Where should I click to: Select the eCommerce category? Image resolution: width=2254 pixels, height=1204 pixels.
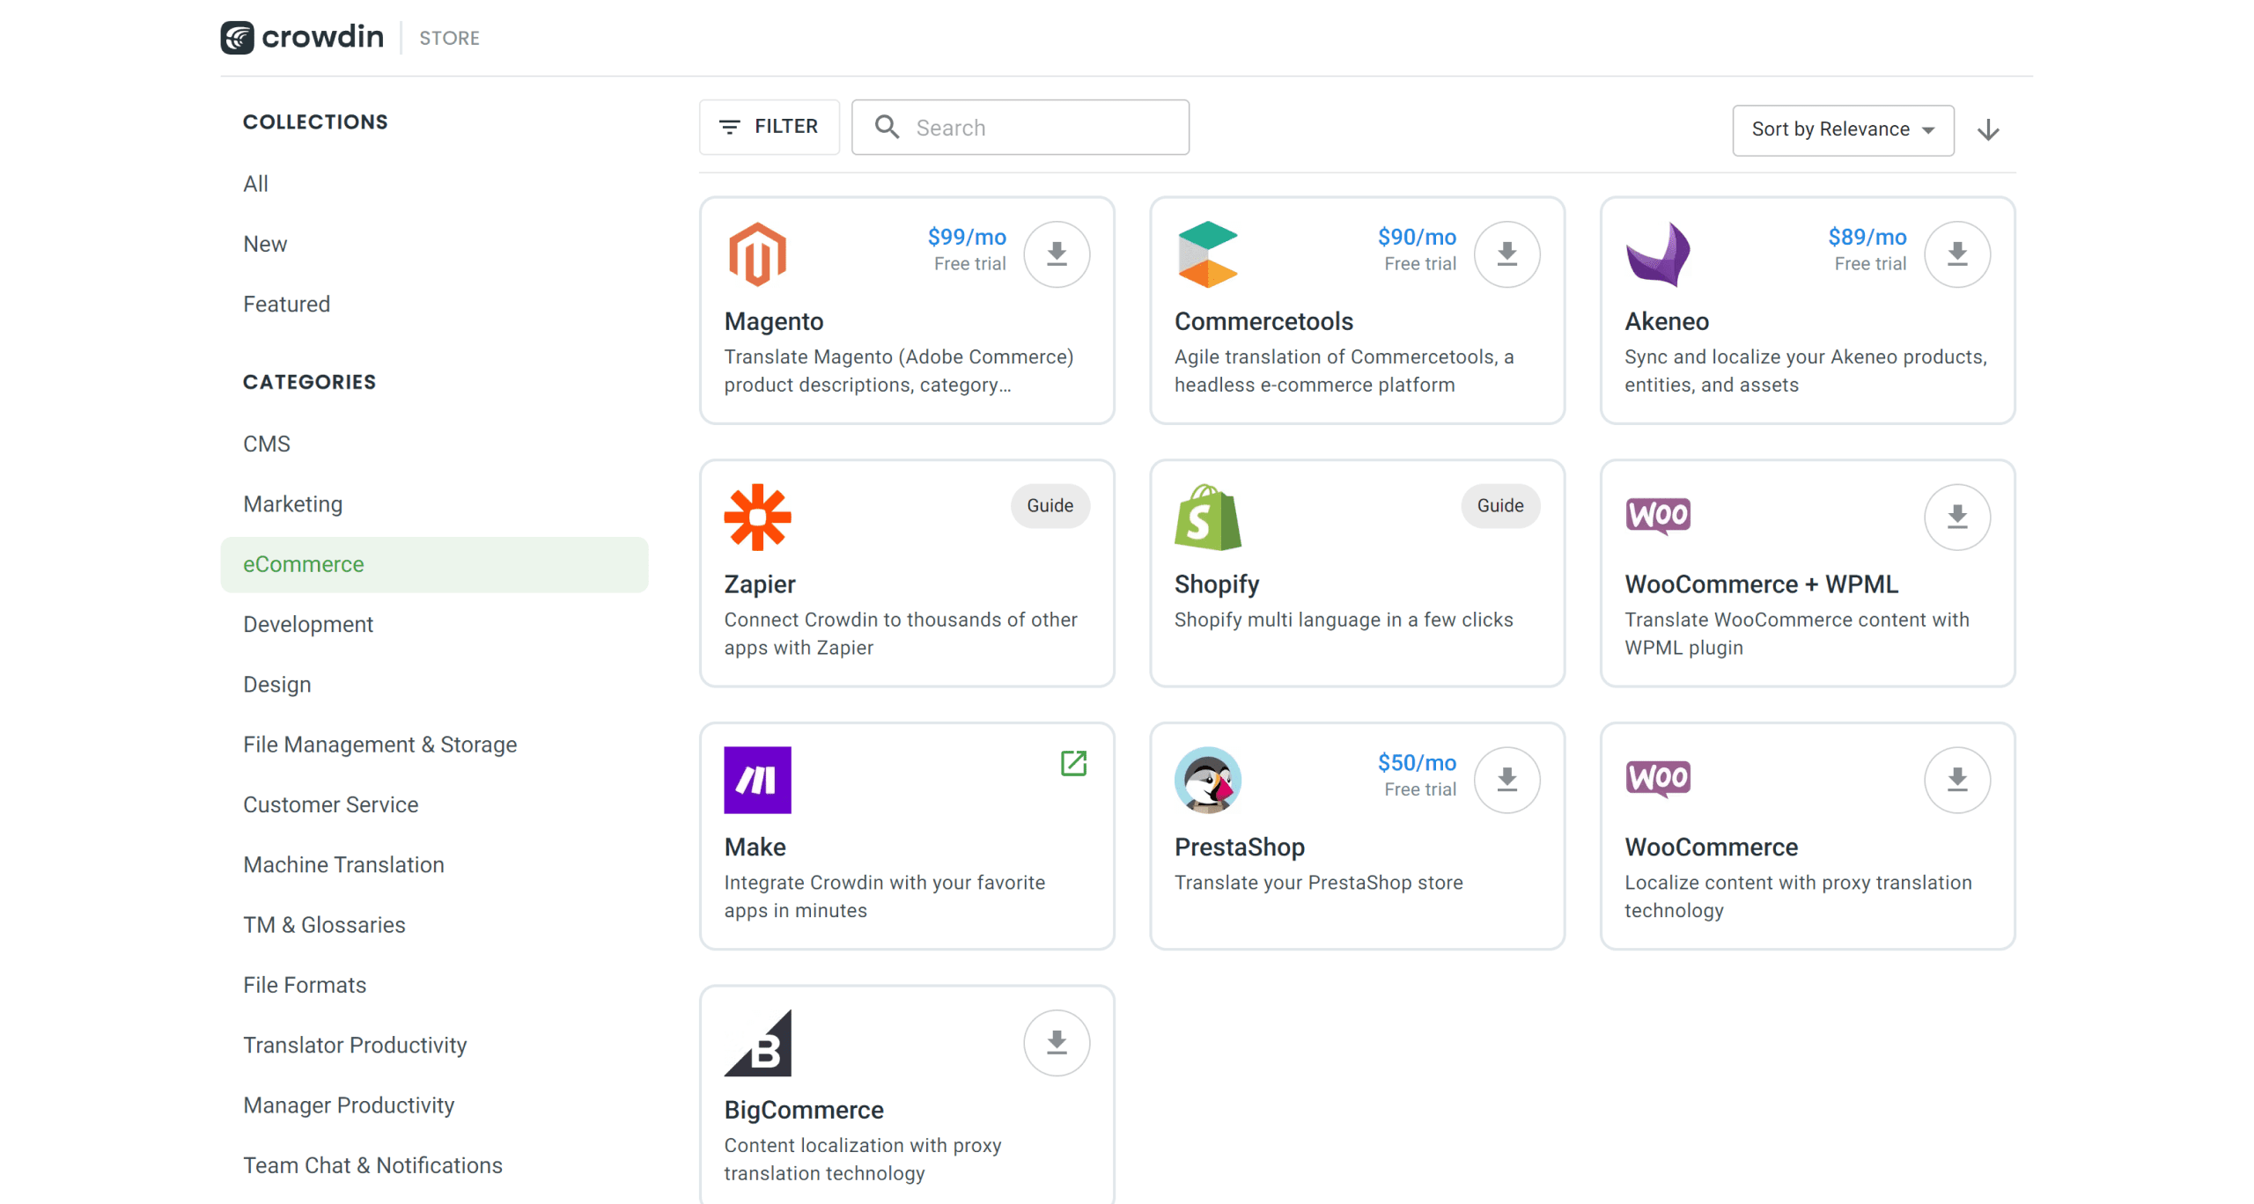(303, 563)
